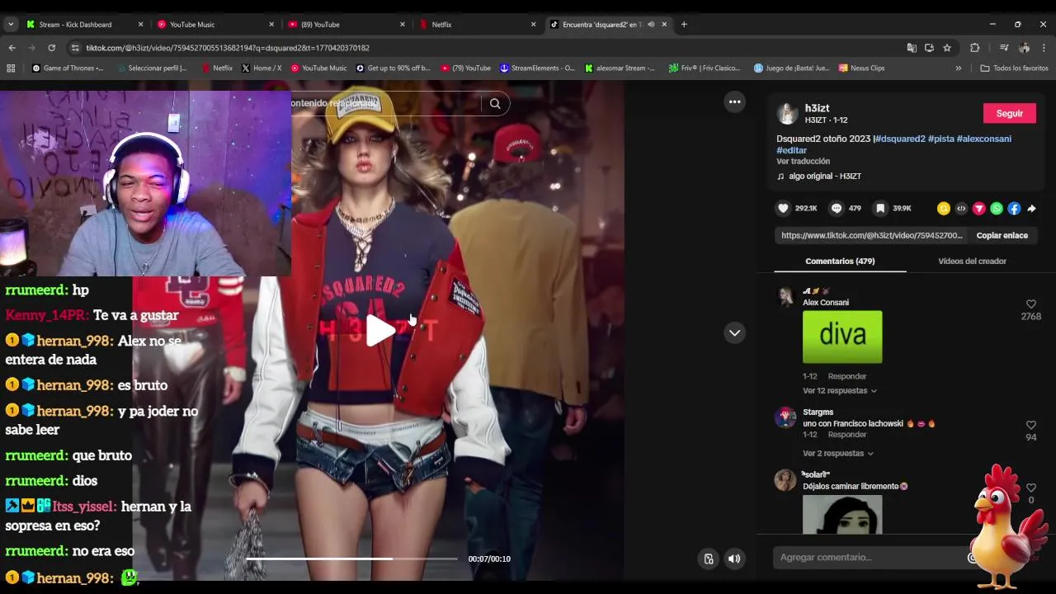Screen dimensions: 1056x594
Task: Open the green 'diva' sticker image
Action: click(x=842, y=337)
